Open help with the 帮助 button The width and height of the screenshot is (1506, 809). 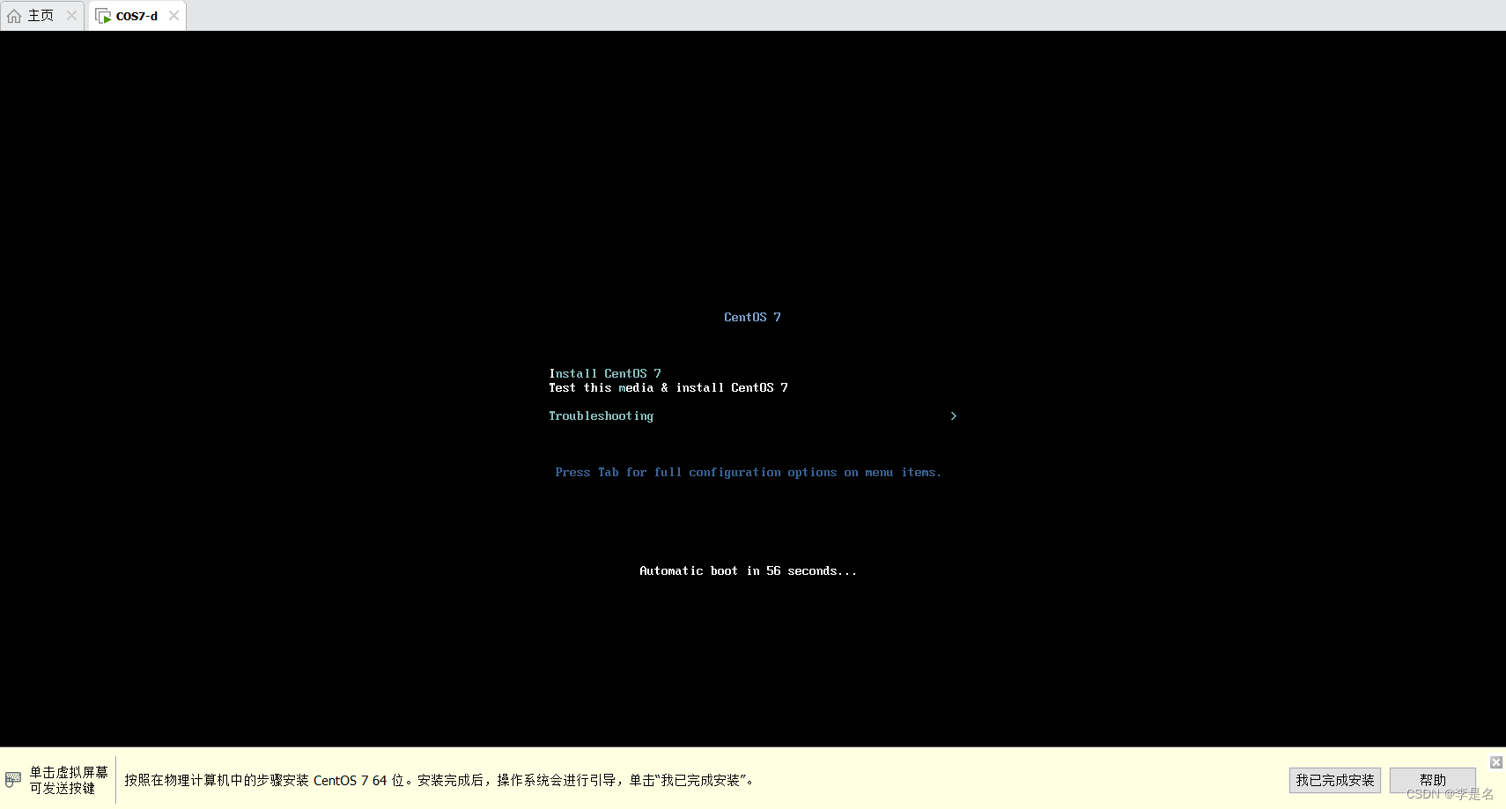[x=1432, y=780]
